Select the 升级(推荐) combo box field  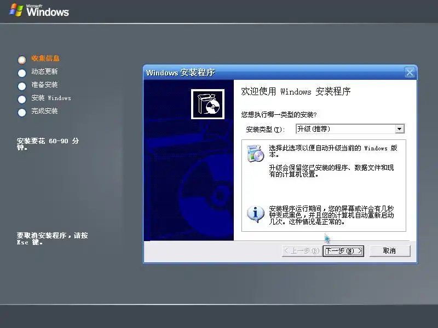pos(350,129)
